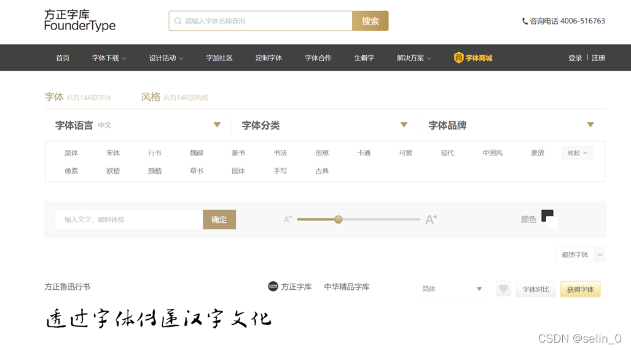Click the magnifier icon in search box
This screenshot has height=350, width=631.
pyautogui.click(x=178, y=21)
